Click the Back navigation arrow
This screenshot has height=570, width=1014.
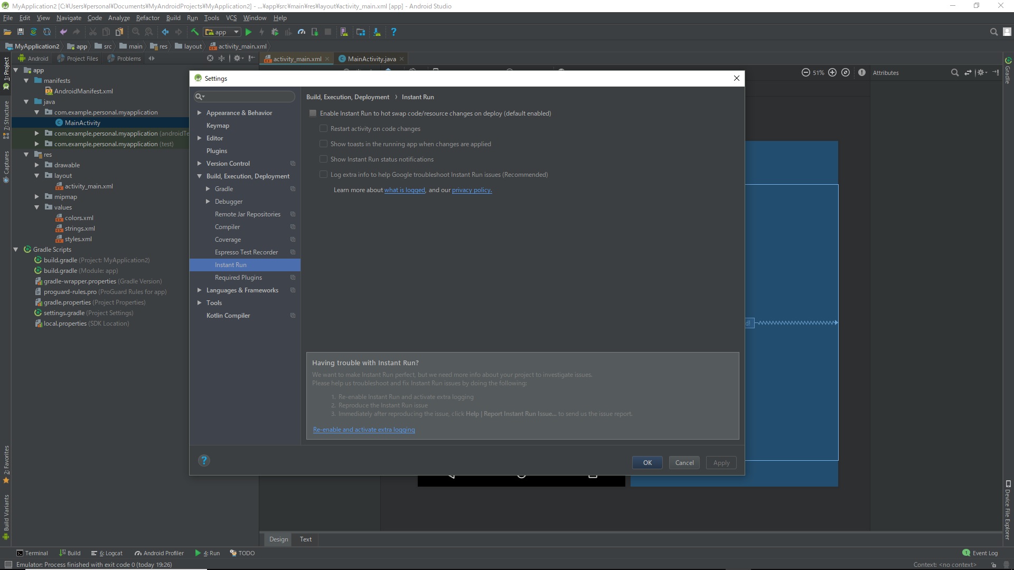click(165, 32)
